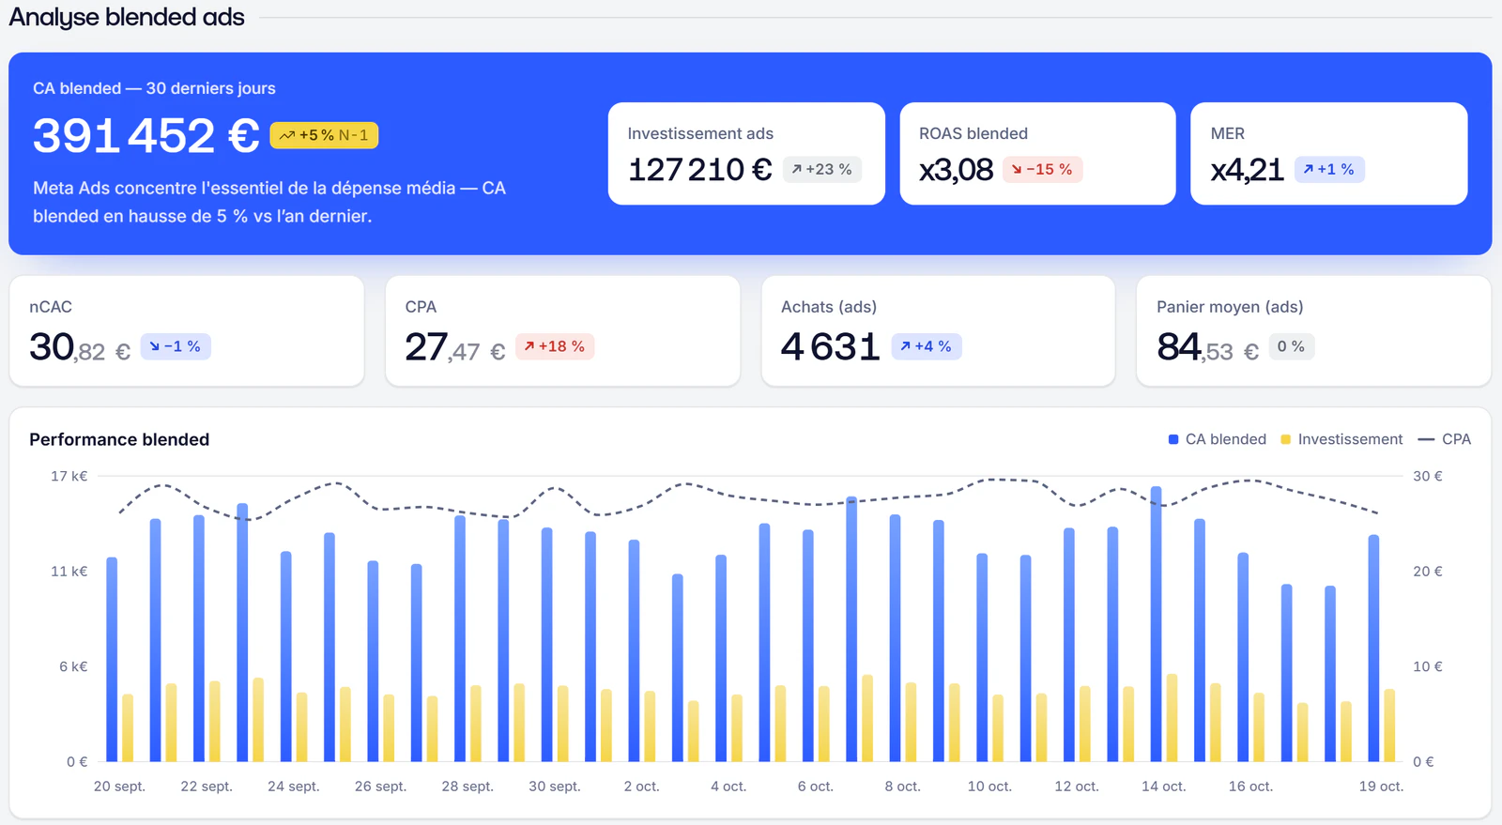Open the Investissement ads card
The height and width of the screenshot is (825, 1502).
[x=746, y=153]
